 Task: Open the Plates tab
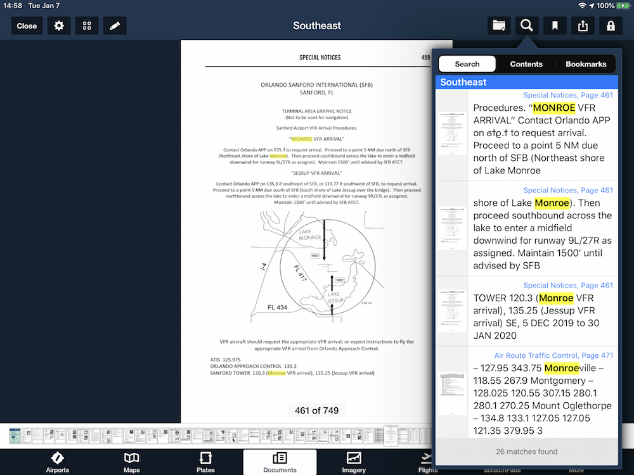pos(205,462)
